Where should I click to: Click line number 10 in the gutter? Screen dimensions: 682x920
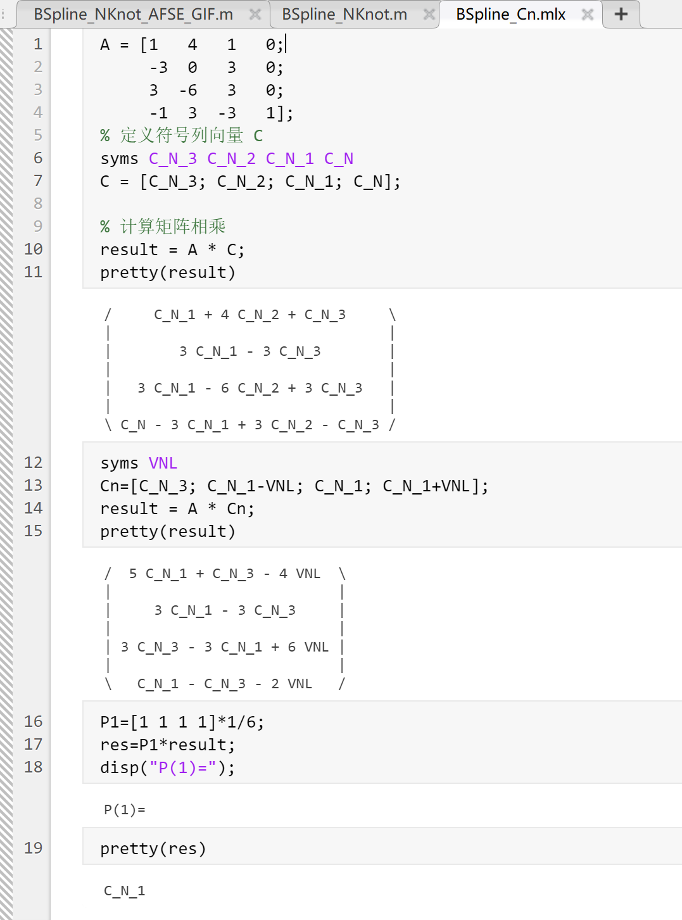(x=34, y=249)
